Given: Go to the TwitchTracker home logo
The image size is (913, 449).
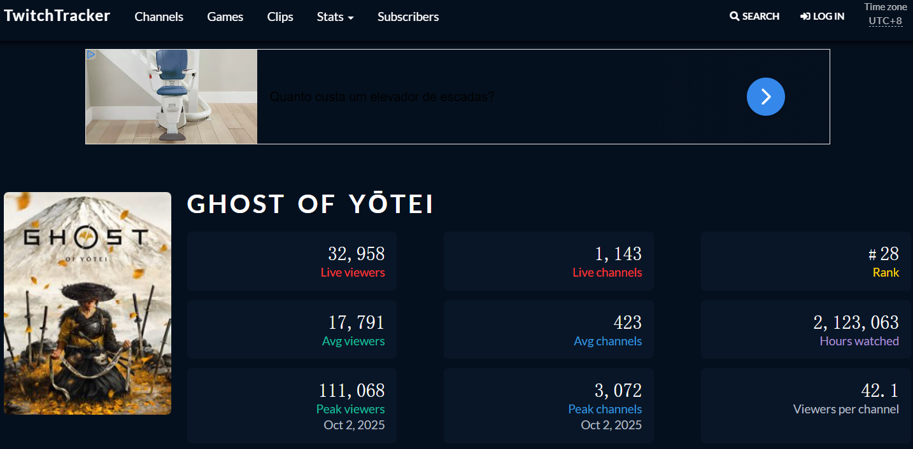Looking at the screenshot, I should [x=57, y=16].
